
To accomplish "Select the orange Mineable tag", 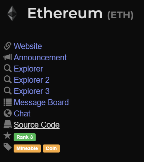I will pos(27,148).
